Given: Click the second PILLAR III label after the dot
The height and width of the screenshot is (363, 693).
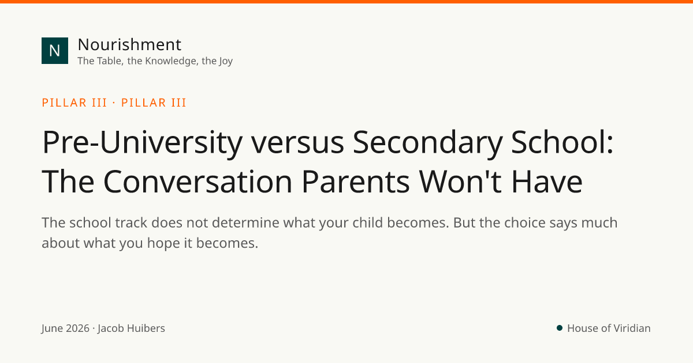Looking at the screenshot, I should point(154,103).
